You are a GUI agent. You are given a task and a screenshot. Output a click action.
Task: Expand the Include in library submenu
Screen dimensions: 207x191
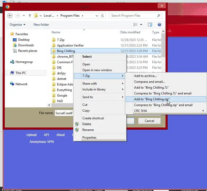(100, 89)
